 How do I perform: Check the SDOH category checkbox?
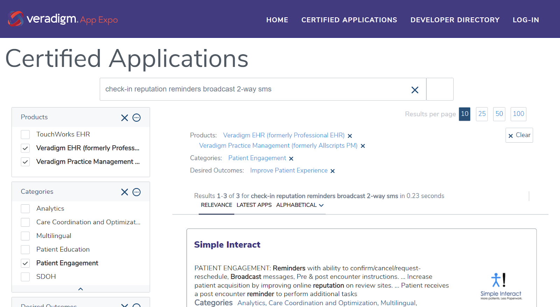tap(25, 277)
